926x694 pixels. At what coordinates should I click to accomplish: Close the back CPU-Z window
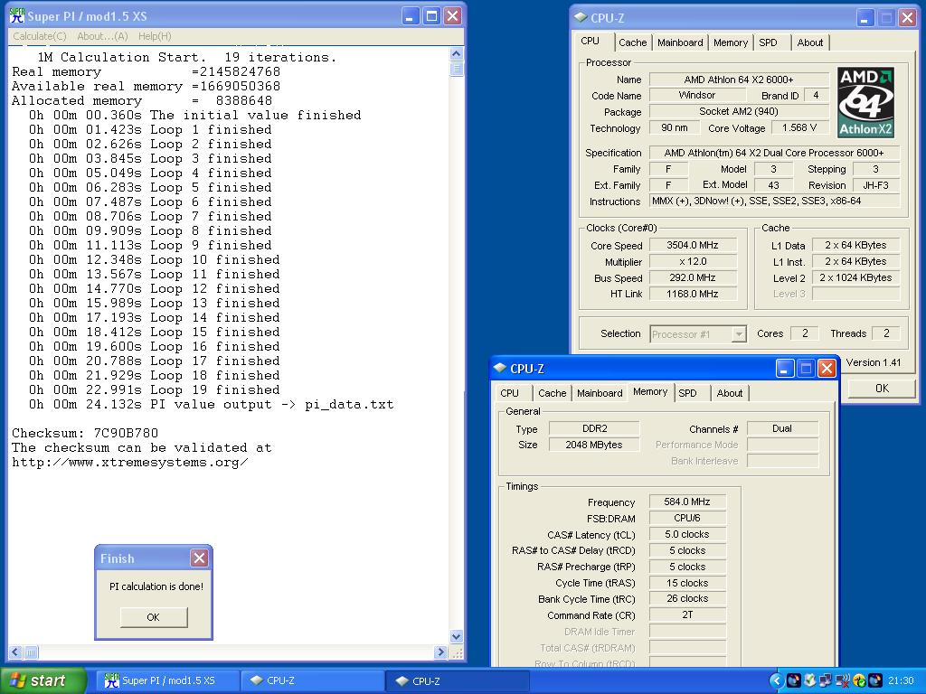pyautogui.click(x=907, y=18)
